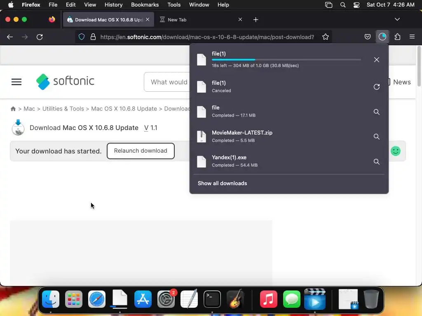The height and width of the screenshot is (316, 422).
Task: Open Terminal from the Dock
Action: point(212,299)
